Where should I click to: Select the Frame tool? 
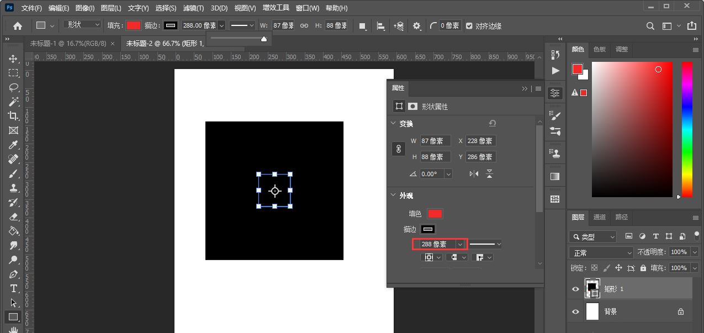tap(13, 130)
